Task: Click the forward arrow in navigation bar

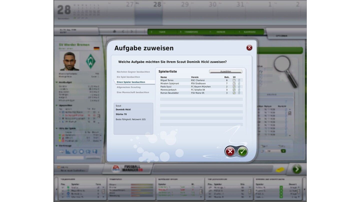Action: point(131,32)
